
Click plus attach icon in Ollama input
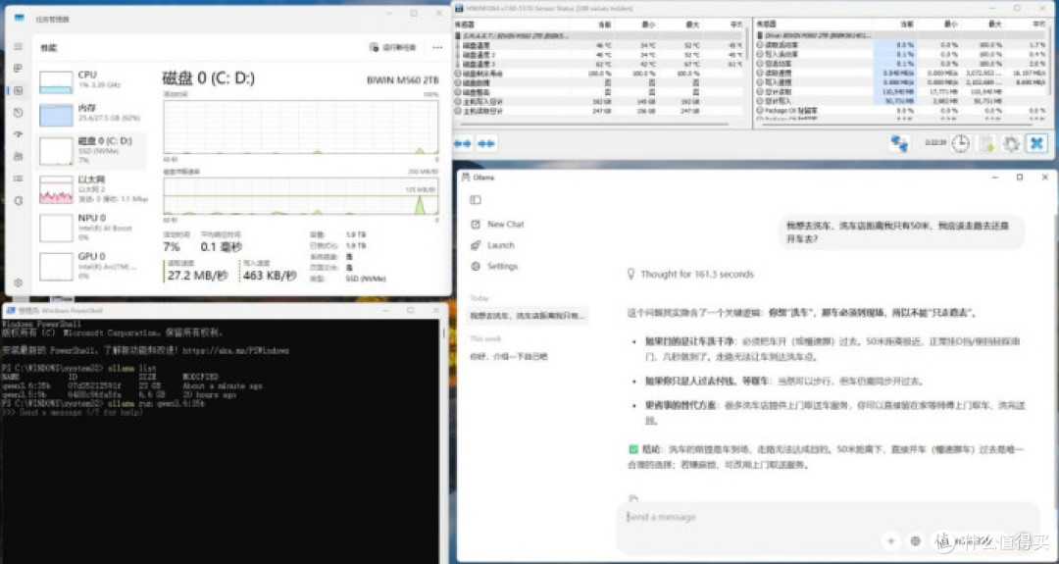pyautogui.click(x=890, y=541)
